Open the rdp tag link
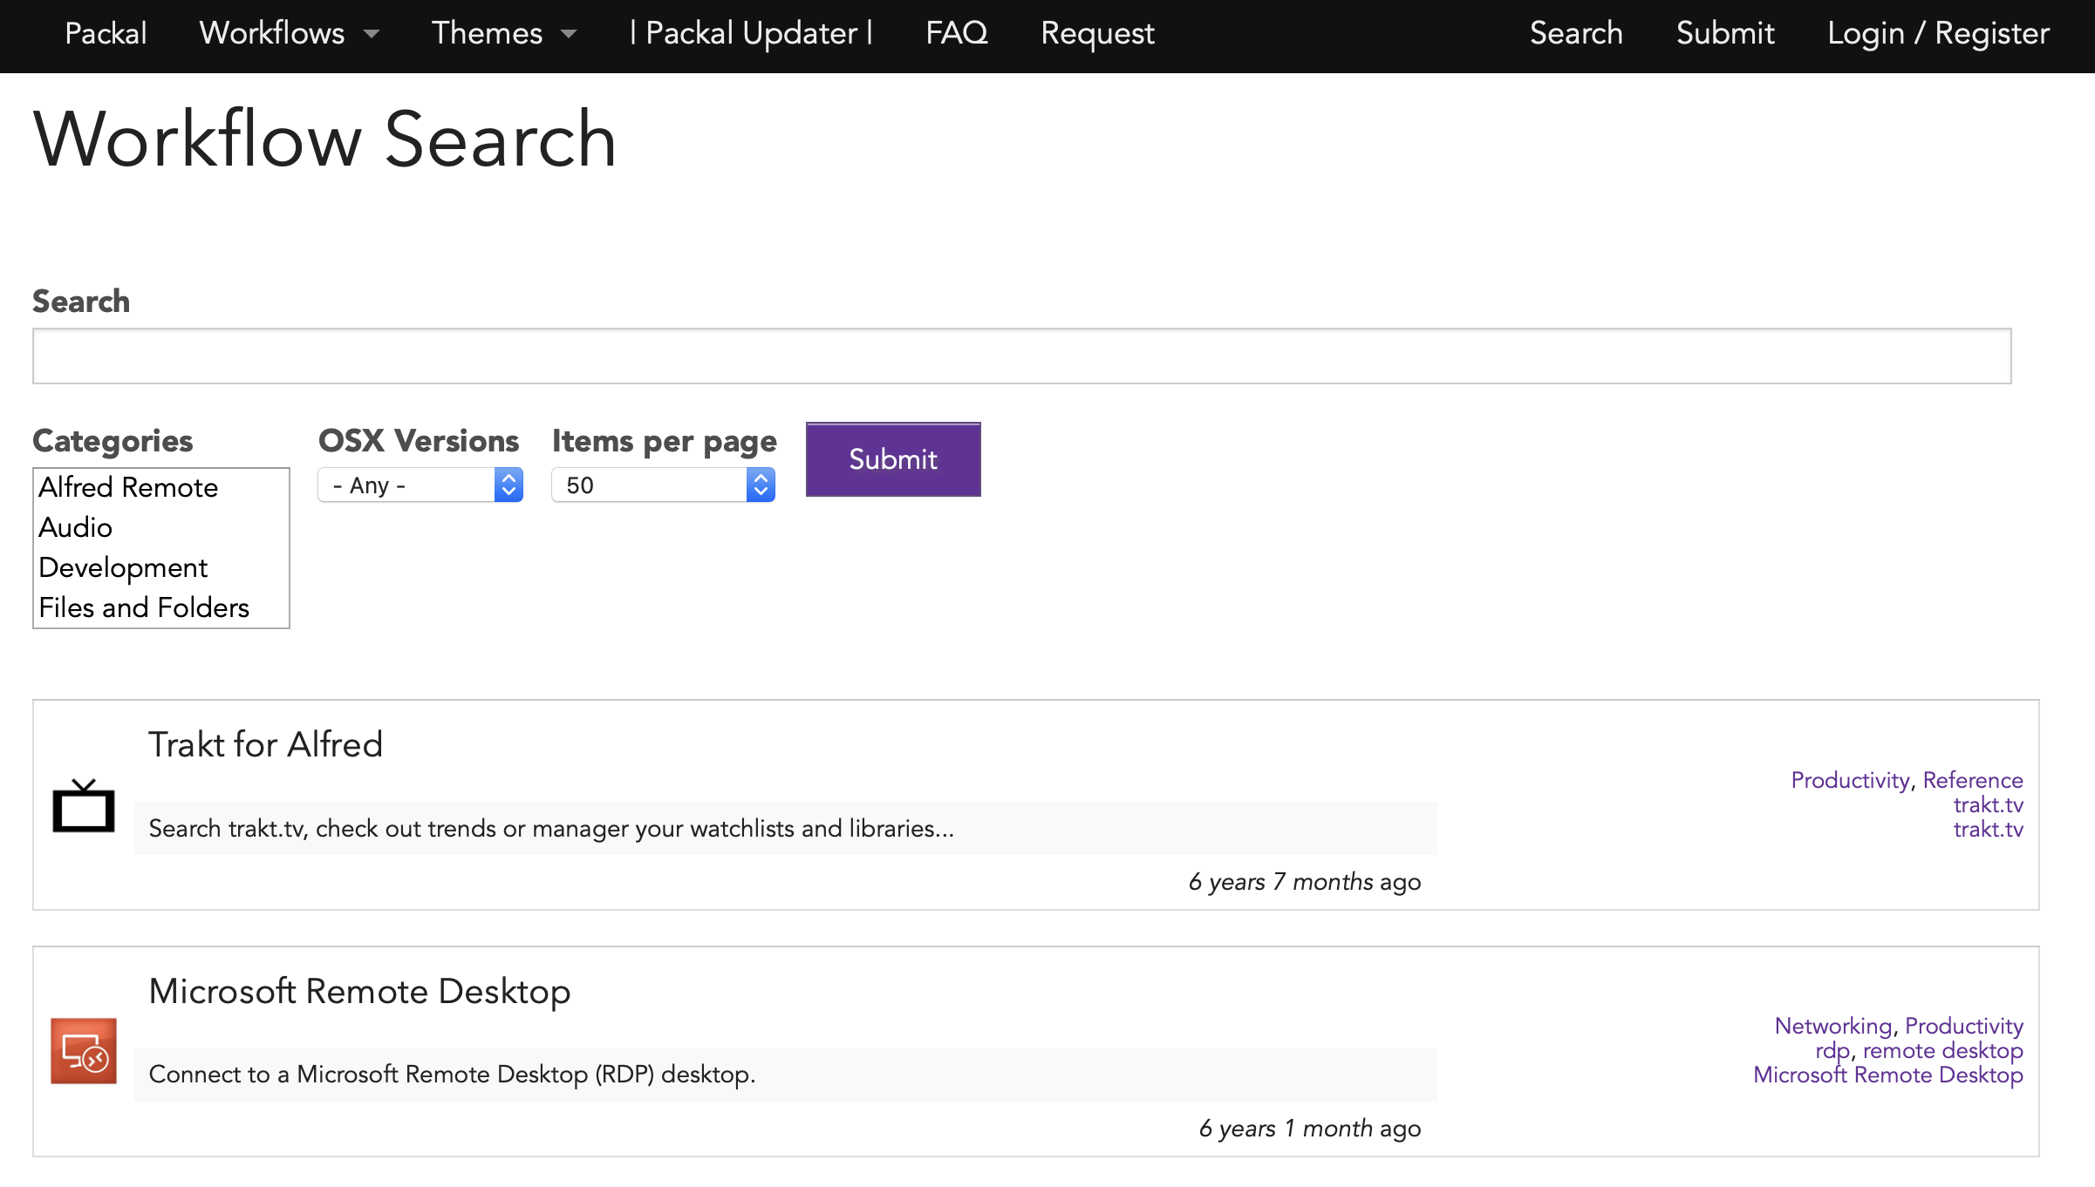The image size is (2095, 1187). [1832, 1050]
